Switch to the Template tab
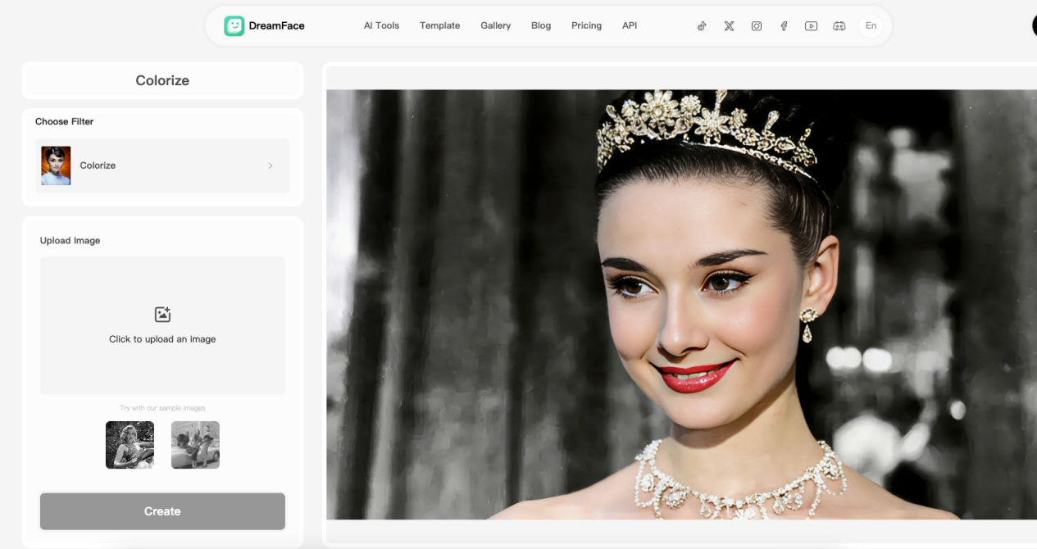Image resolution: width=1037 pixels, height=549 pixels. (439, 25)
